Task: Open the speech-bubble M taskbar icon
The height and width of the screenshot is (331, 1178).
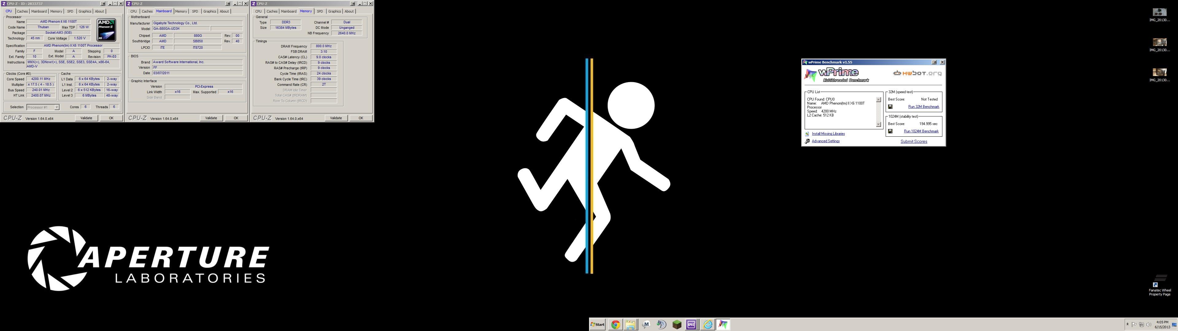Action: [x=646, y=325]
